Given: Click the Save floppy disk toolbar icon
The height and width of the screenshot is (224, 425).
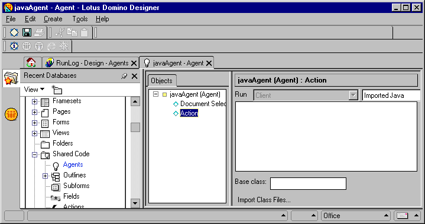Looking at the screenshot, I should point(27,32).
